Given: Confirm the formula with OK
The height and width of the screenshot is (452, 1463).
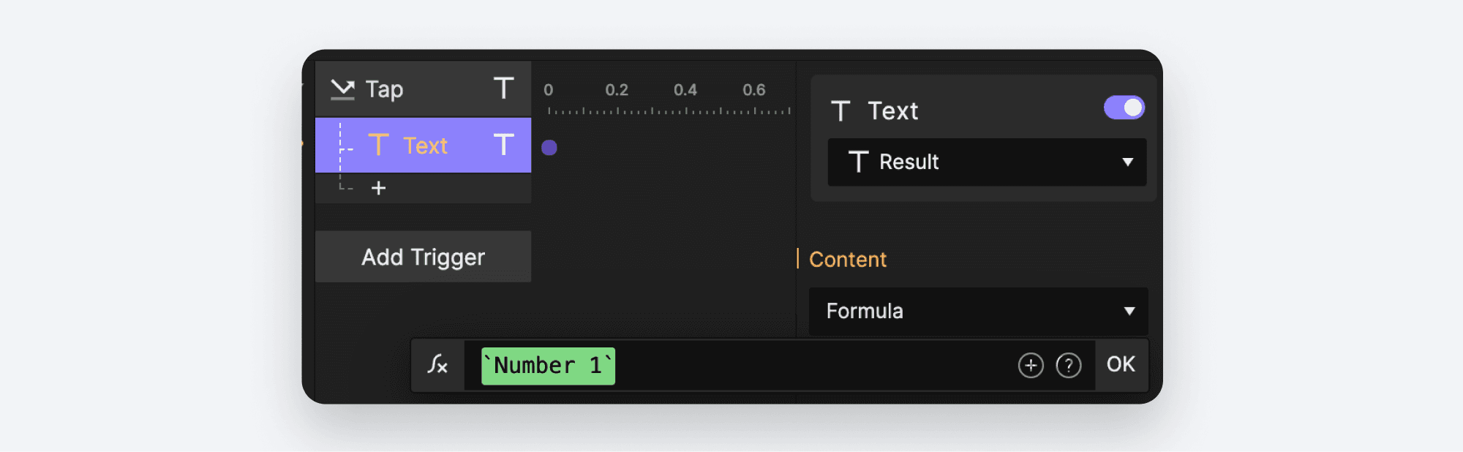Looking at the screenshot, I should pyautogui.click(x=1121, y=364).
